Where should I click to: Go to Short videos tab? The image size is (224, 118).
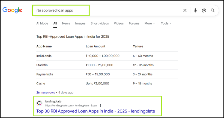click(x=100, y=23)
